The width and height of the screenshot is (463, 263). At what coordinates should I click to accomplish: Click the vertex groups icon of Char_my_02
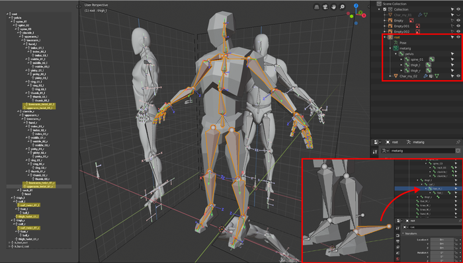(x=431, y=76)
